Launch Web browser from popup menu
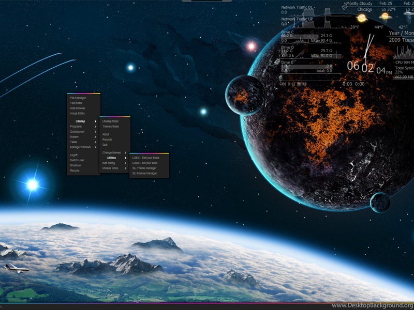Screen dimensions: 414x310 [78, 108]
